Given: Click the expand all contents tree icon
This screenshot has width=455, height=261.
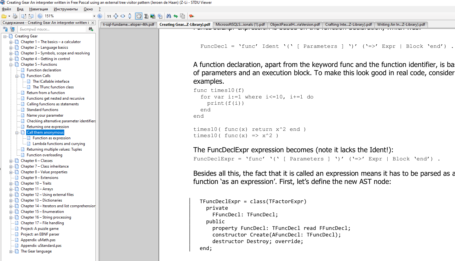Looking at the screenshot, I should click(x=5, y=29).
